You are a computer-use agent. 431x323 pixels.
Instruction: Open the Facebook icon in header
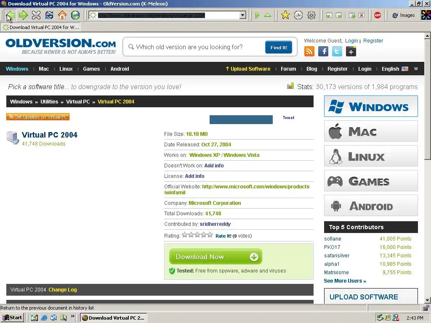(323, 51)
